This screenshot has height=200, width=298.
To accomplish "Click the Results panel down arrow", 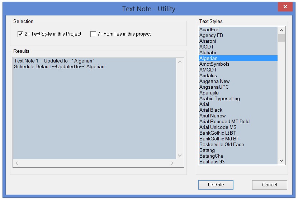I will click(180, 155).
